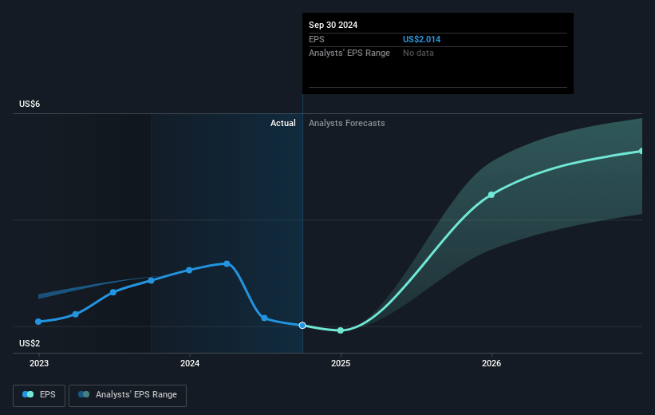
Task: Click the EPS legend color icon
Action: point(28,394)
